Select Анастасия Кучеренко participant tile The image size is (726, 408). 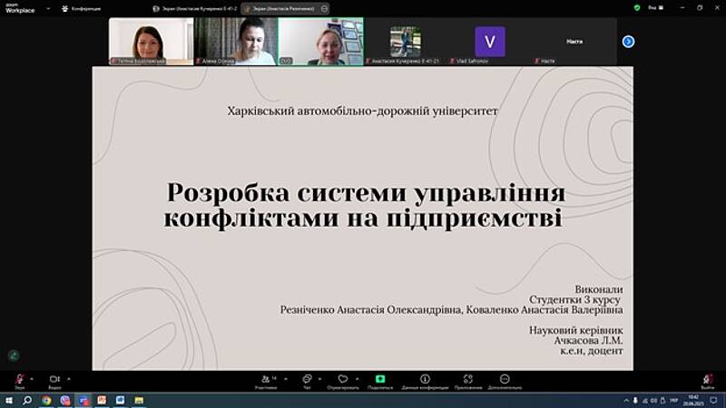pos(406,41)
